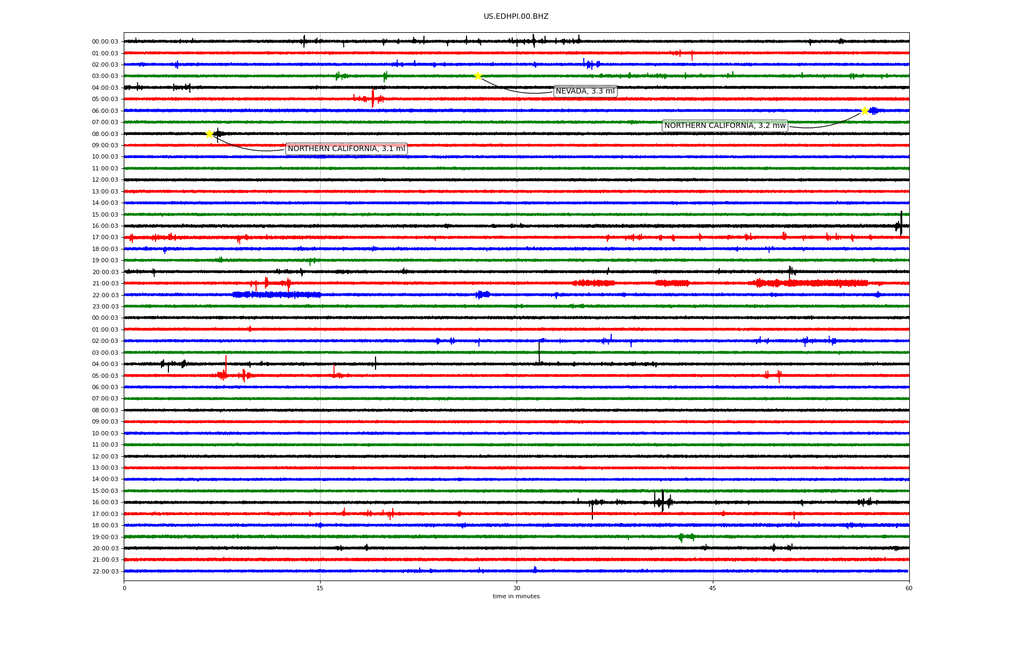This screenshot has height=645, width=1033.
Task: Click the 0 minute axis tick label
Action: [x=124, y=588]
